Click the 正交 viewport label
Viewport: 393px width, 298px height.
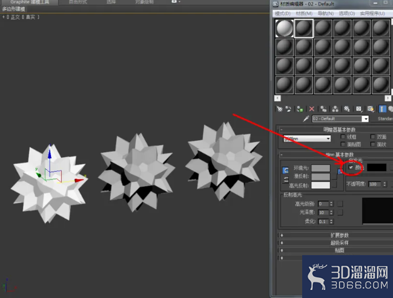coord(15,18)
